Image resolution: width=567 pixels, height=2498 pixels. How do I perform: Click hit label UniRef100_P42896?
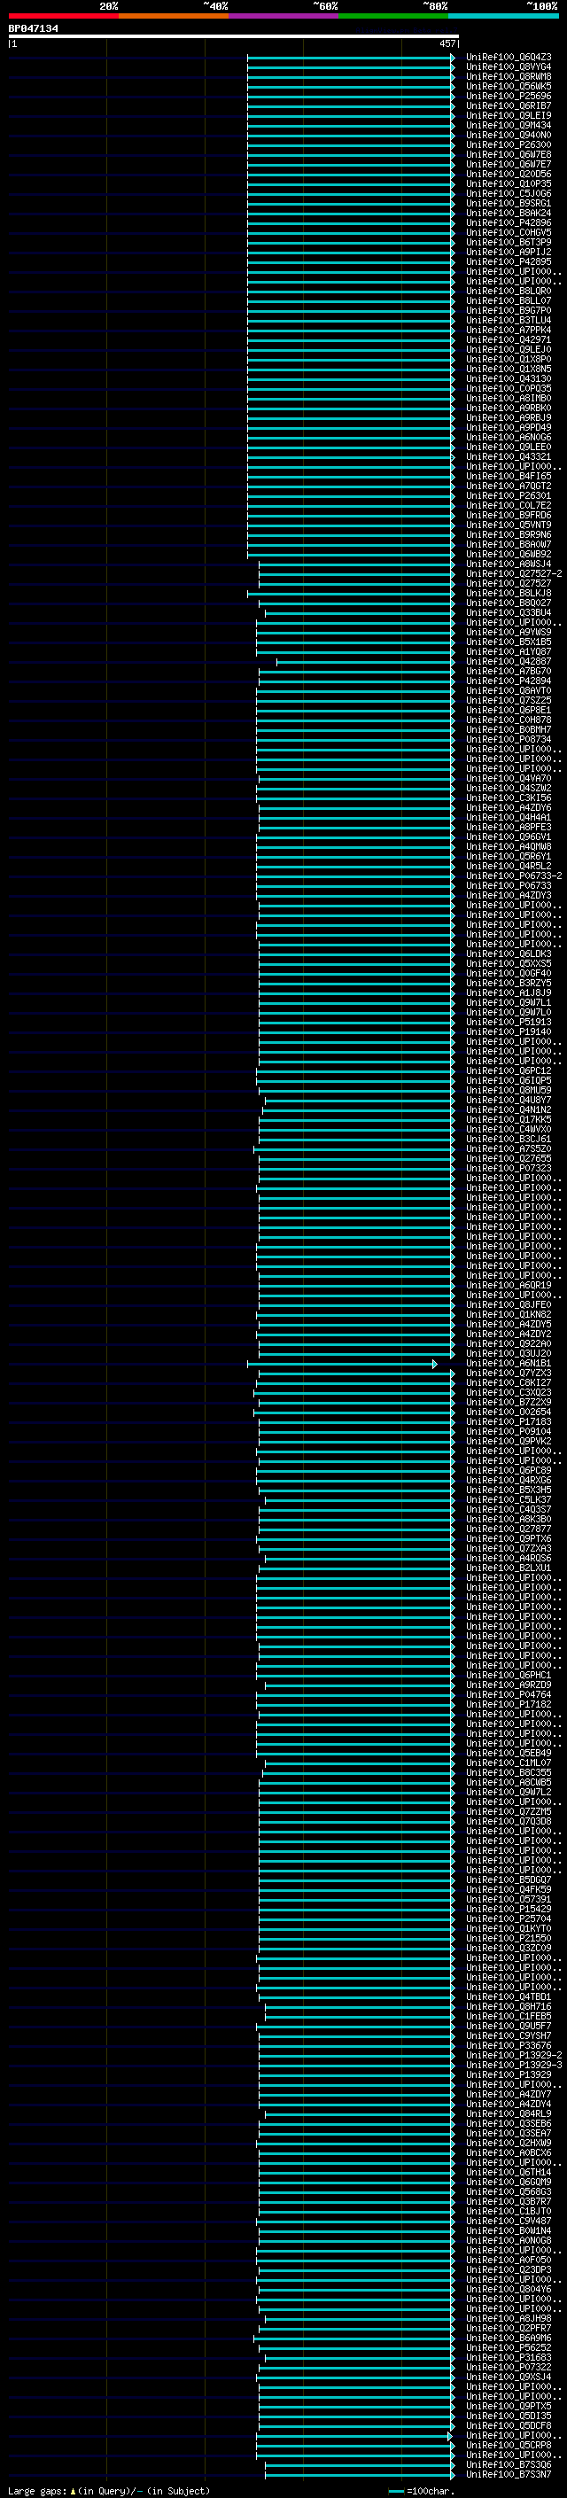pos(509,222)
